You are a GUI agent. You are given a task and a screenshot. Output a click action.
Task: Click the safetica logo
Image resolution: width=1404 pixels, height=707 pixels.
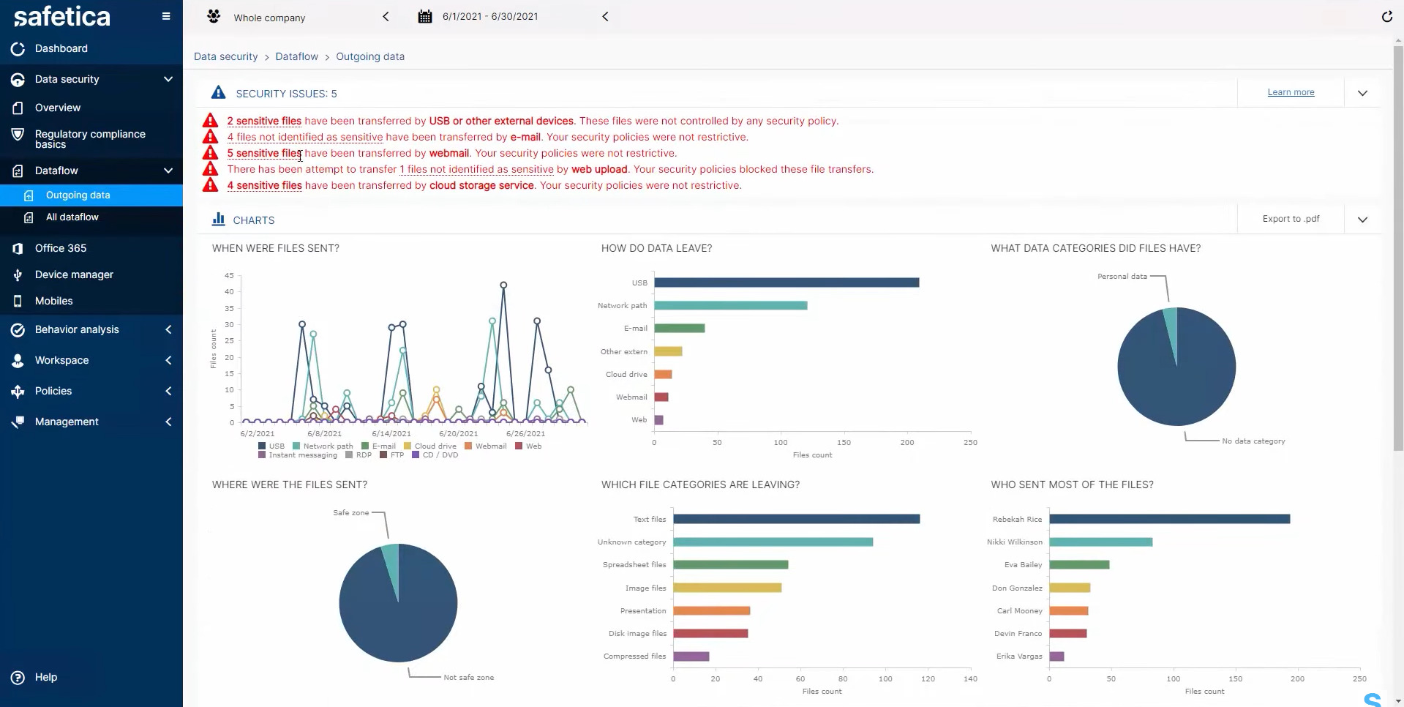[62, 16]
